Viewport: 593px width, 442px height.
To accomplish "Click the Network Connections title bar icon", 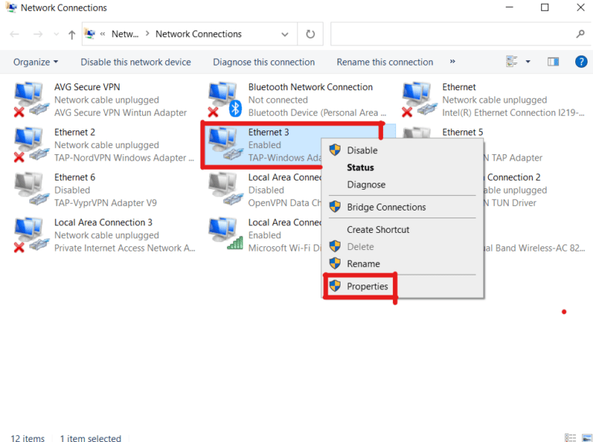I will (x=11, y=7).
